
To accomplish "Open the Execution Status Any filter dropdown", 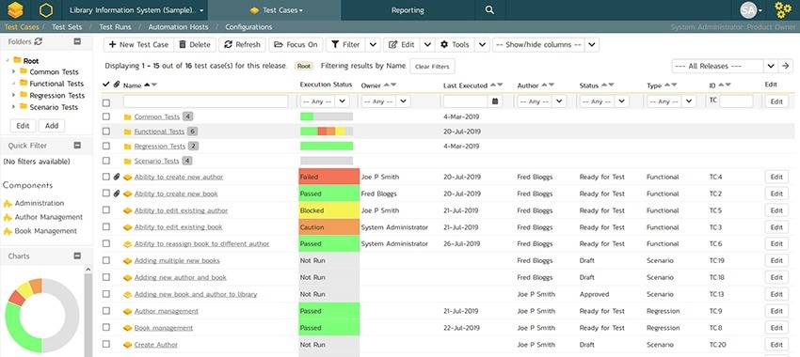I will click(325, 101).
